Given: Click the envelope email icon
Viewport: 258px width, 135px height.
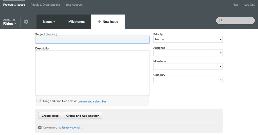Looking at the screenshot, I should point(40,127).
